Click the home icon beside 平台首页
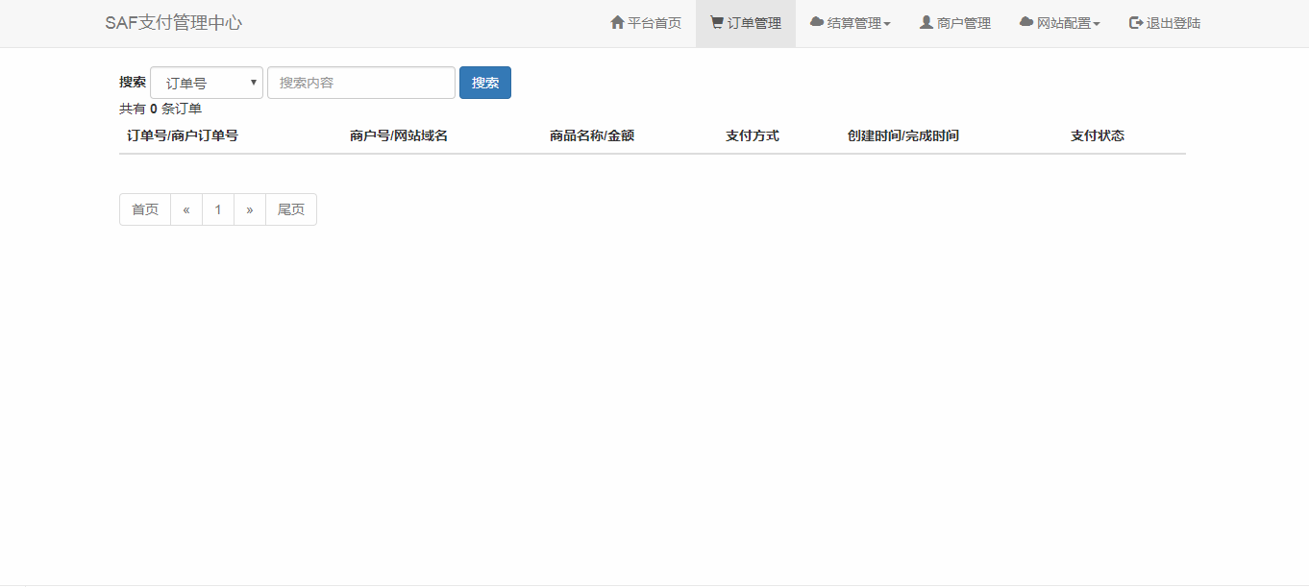 617,22
